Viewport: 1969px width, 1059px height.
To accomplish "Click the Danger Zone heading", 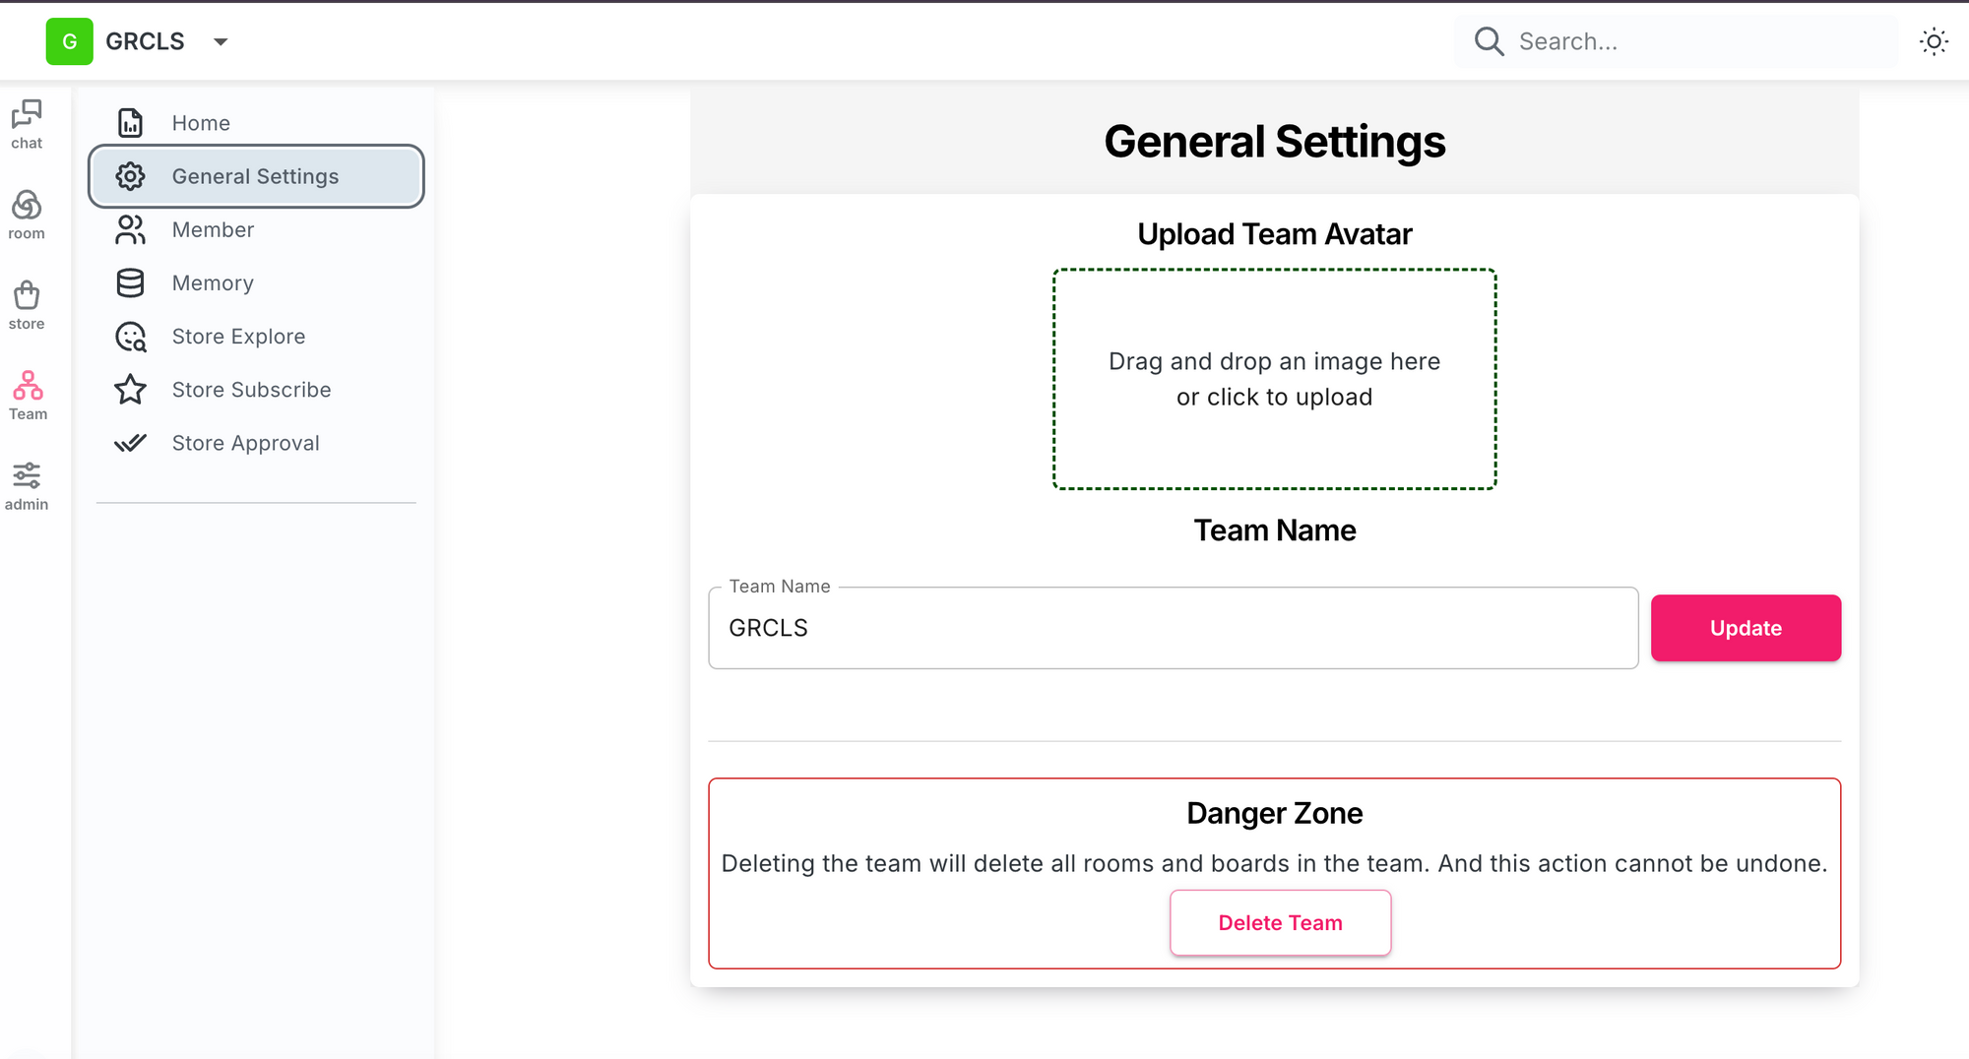I will pos(1274,813).
